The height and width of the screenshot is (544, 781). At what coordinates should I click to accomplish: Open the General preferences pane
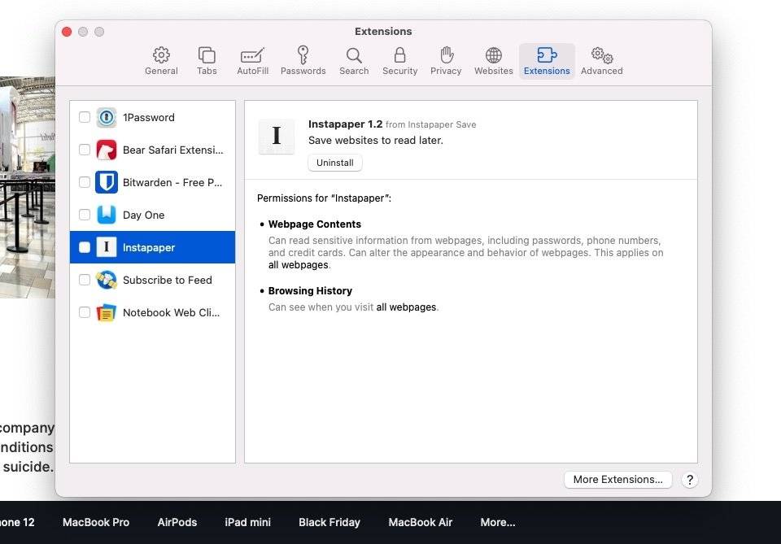click(x=161, y=61)
